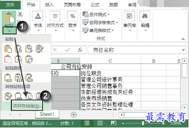
Task: Choose Keep Source Formatting paste icon
Action: tap(40, 49)
